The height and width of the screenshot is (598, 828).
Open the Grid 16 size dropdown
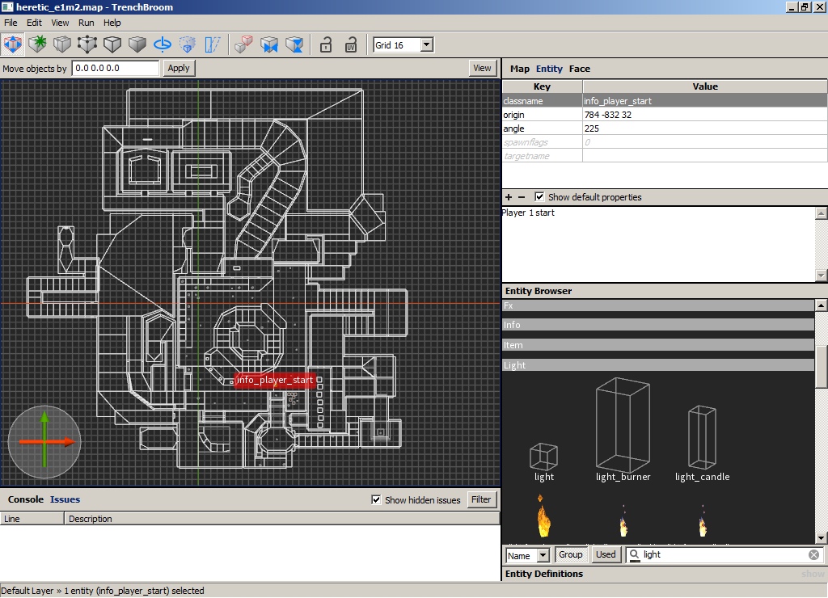426,45
